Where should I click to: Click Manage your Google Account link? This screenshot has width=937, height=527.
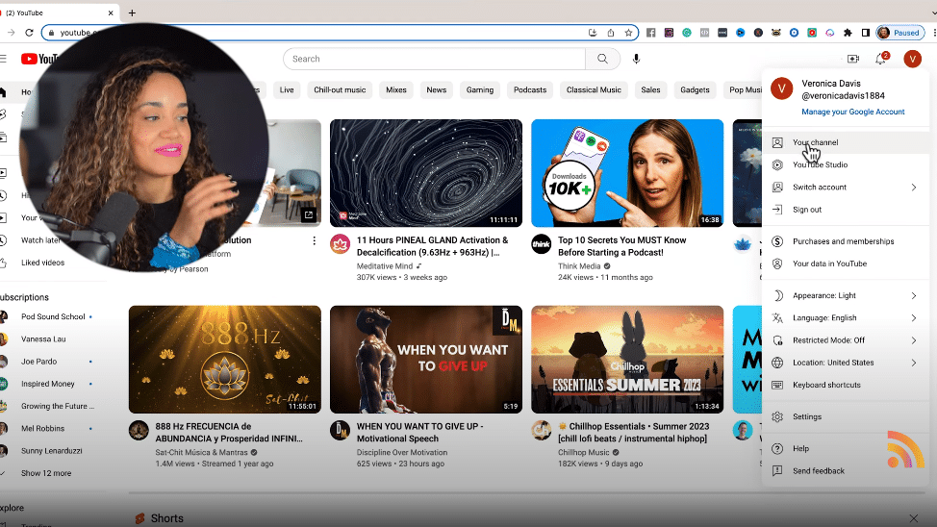tap(852, 112)
